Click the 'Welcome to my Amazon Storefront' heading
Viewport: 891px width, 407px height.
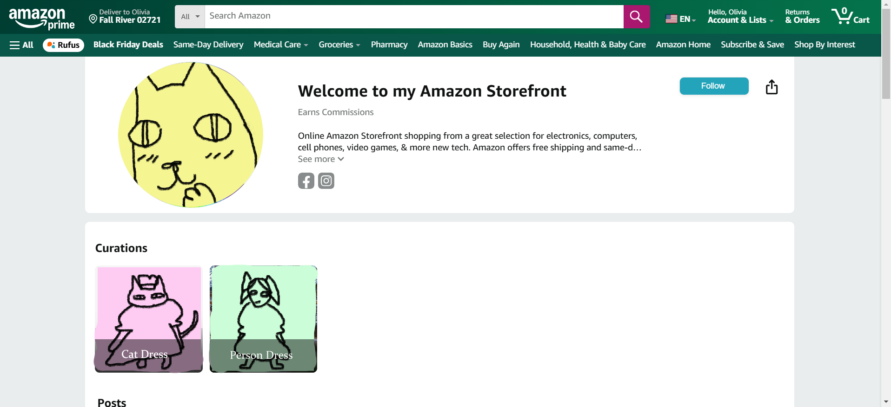click(x=432, y=91)
